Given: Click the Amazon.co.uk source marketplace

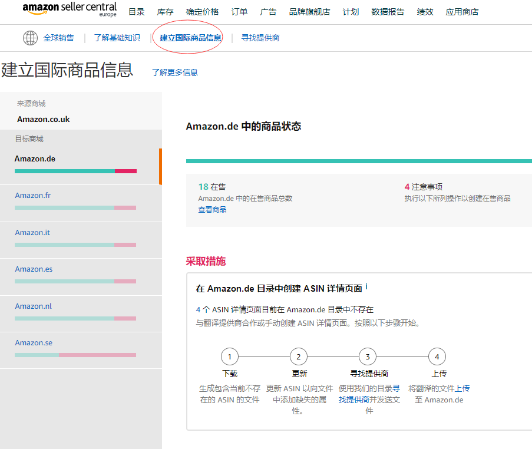Looking at the screenshot, I should pos(44,119).
